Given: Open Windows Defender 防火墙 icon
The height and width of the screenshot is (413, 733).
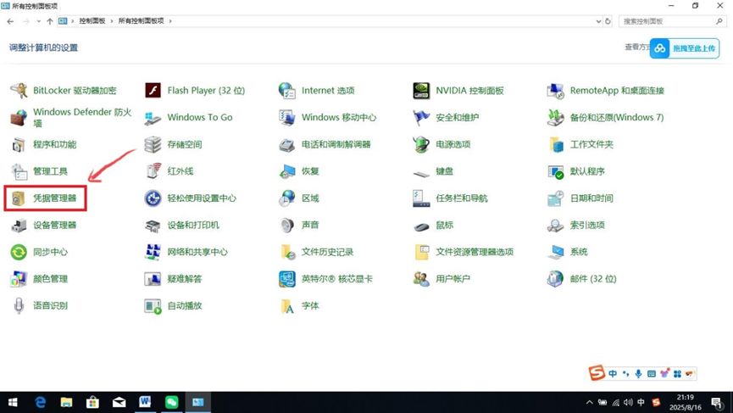Looking at the screenshot, I should coord(19,117).
